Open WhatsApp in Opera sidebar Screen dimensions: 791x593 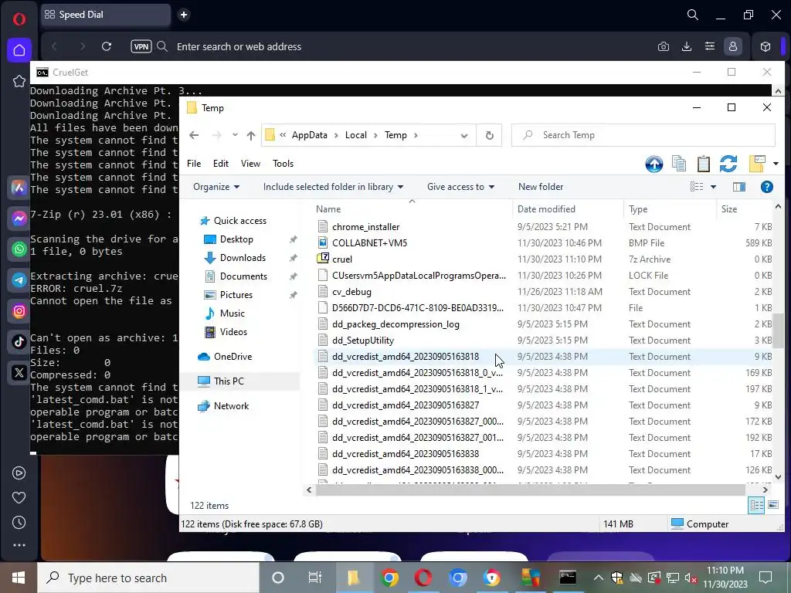[19, 249]
